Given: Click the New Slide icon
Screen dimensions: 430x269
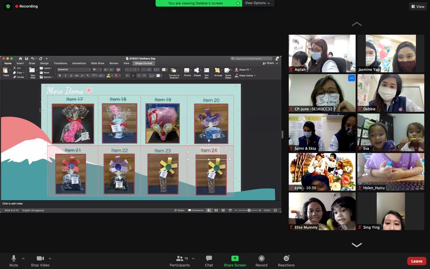Looking at the screenshot, I should tap(32, 70).
